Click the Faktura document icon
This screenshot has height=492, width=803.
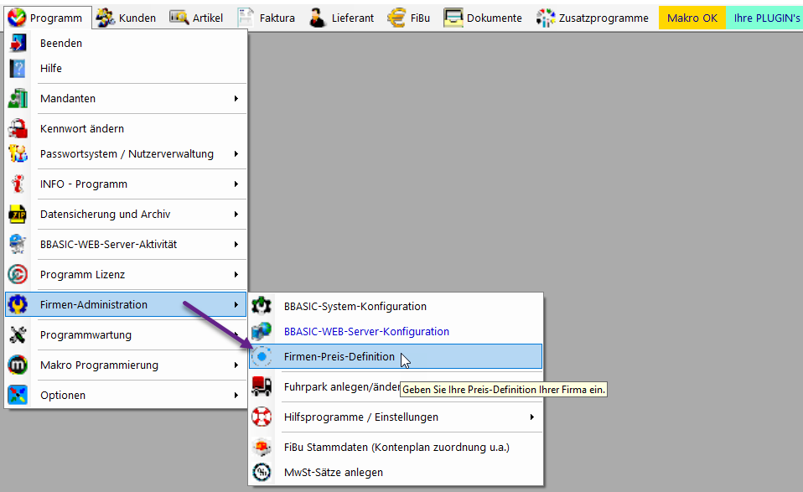click(x=246, y=18)
